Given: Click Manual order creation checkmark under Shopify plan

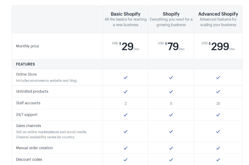Looking at the screenshot, I should pyautogui.click(x=171, y=148).
